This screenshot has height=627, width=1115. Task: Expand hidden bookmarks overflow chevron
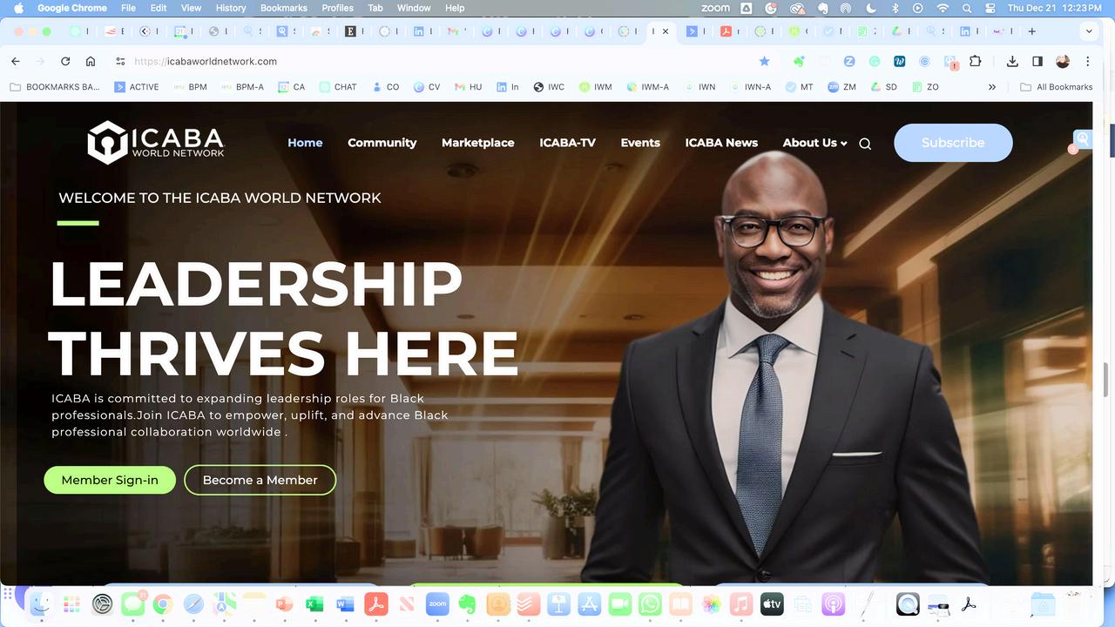pos(991,87)
